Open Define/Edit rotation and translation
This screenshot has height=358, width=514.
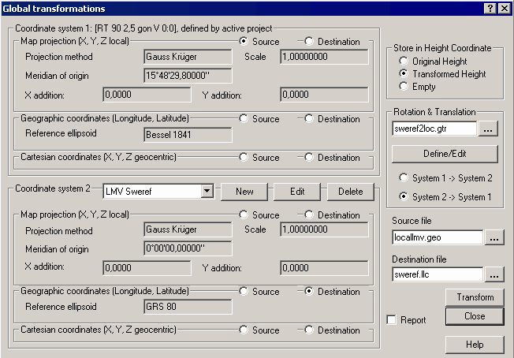(x=445, y=154)
